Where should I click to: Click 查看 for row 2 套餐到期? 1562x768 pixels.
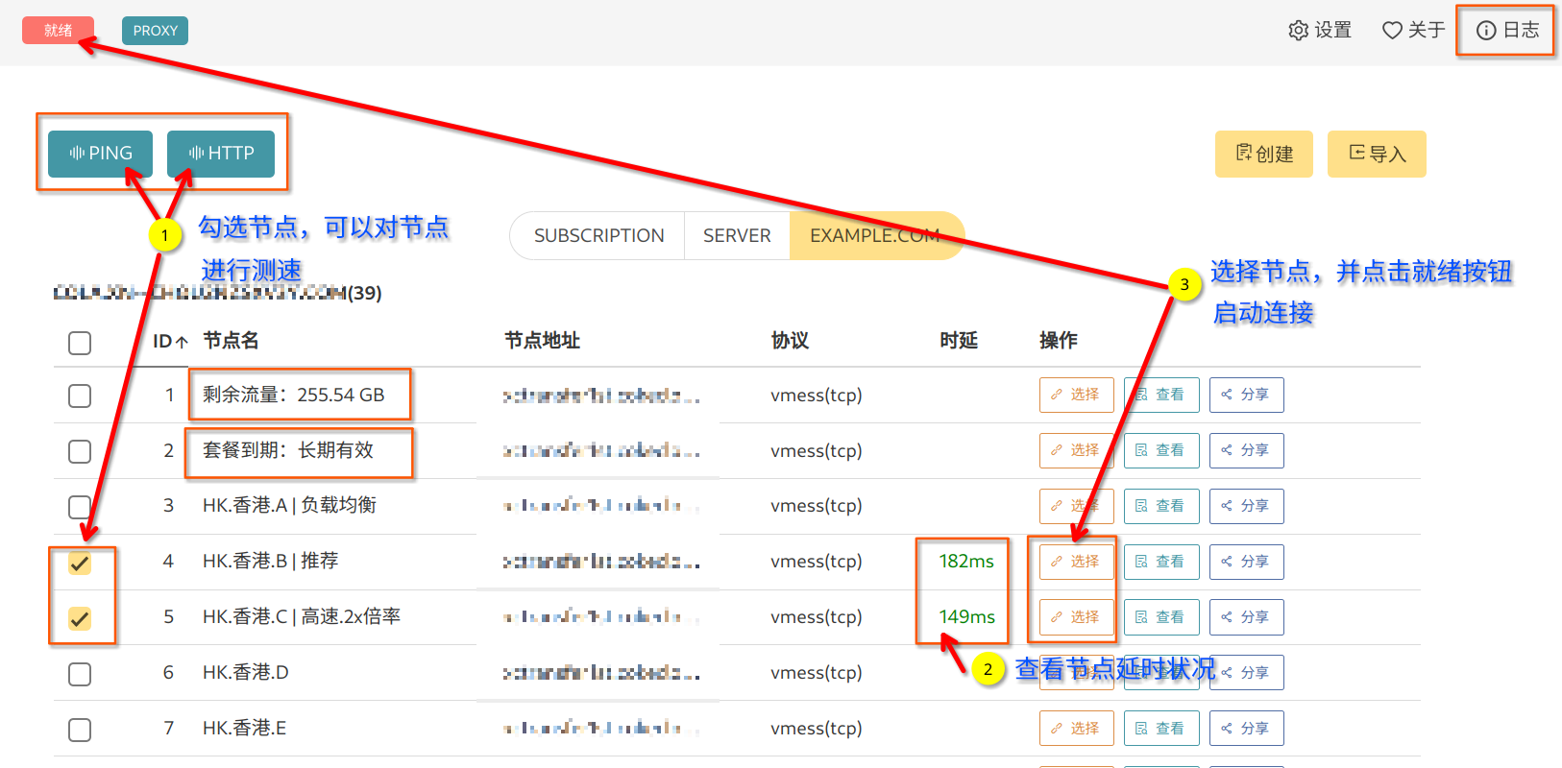[1161, 450]
